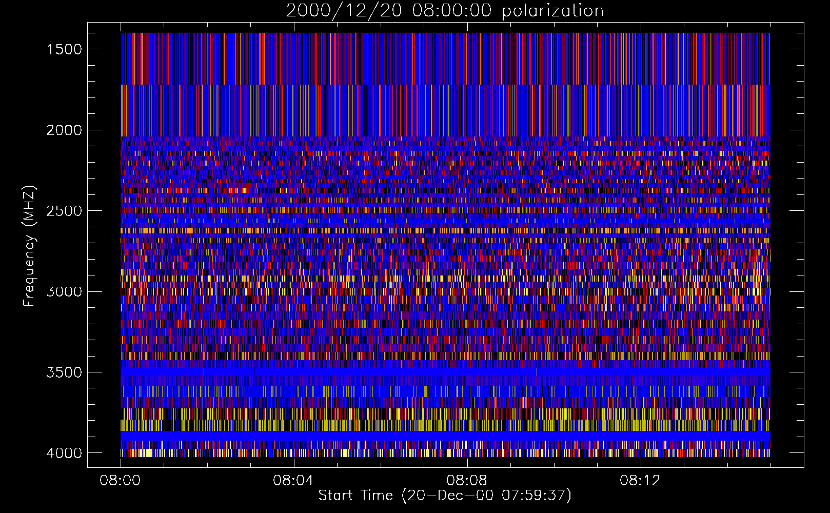
Task: Click the 08:00 time axis label
Action: [121, 481]
